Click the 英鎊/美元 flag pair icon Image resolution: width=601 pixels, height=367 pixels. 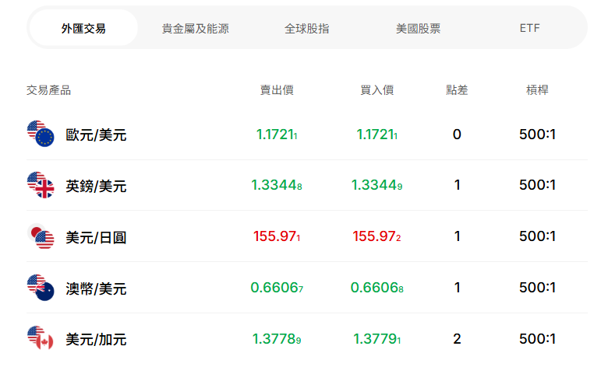point(41,185)
